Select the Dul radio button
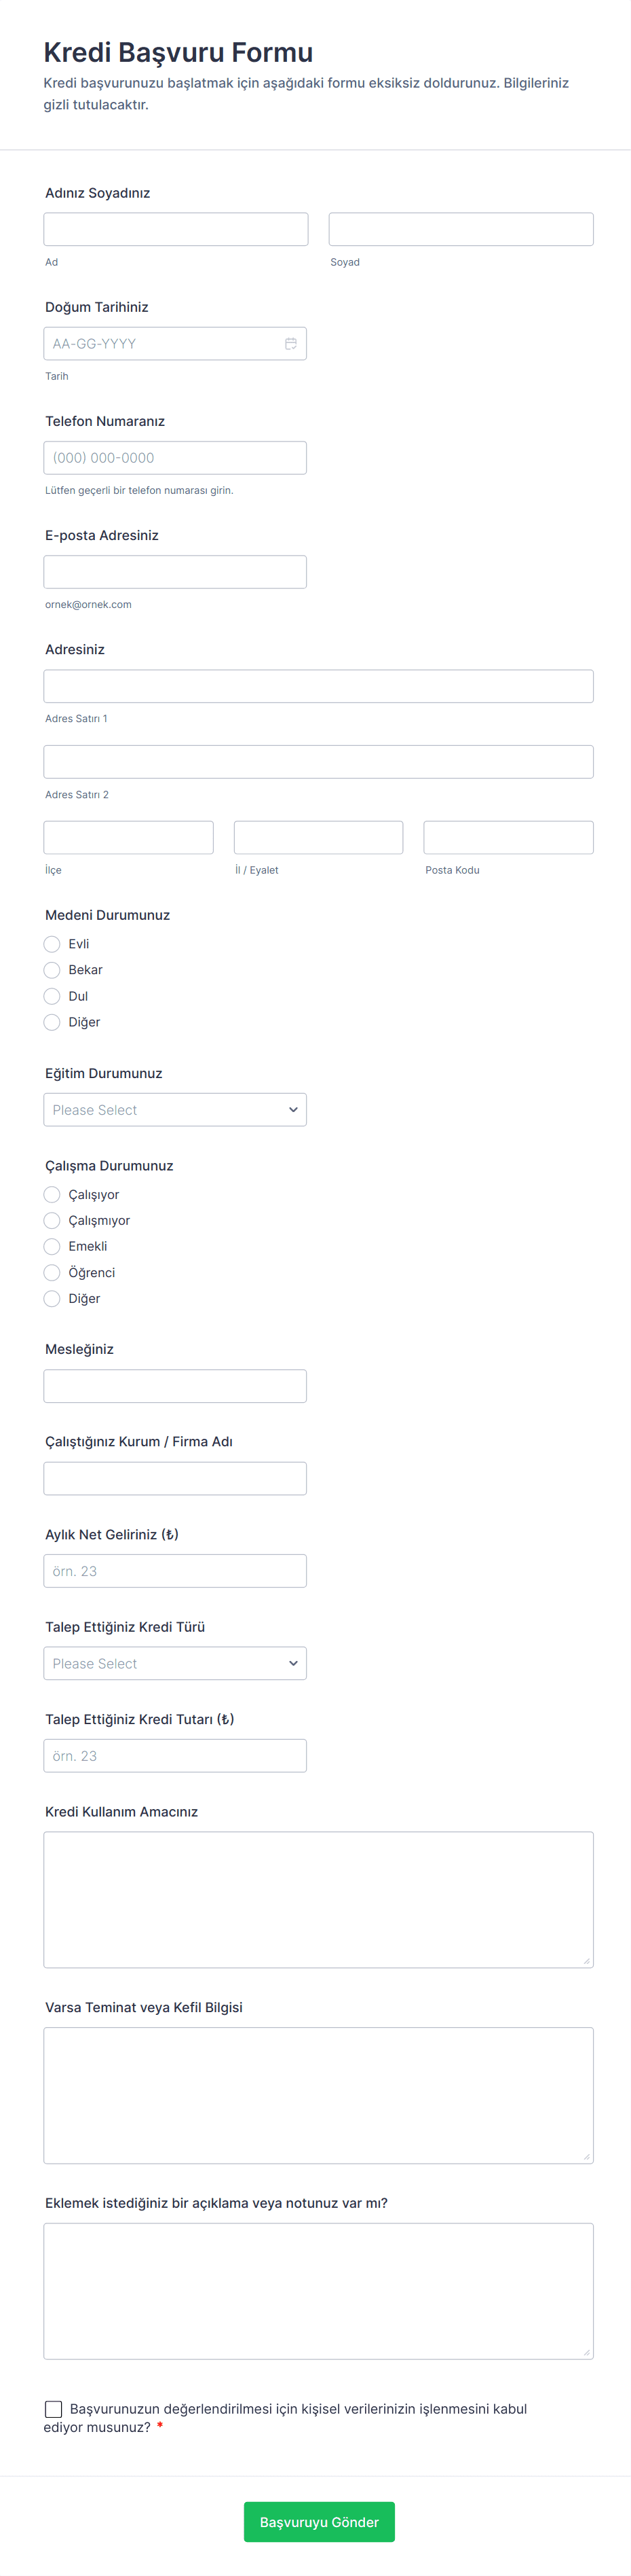This screenshot has width=631, height=2576. click(52, 996)
